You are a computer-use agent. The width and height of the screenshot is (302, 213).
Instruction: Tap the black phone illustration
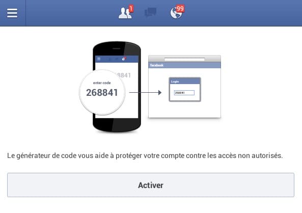point(117,87)
